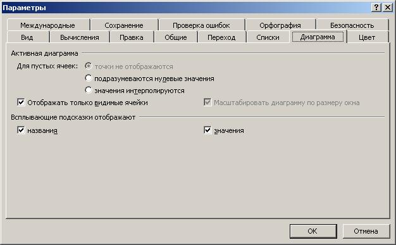Click the help question mark button

click(376, 8)
